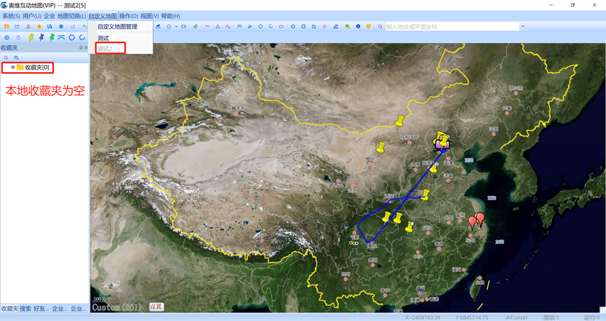Select the blue pushpin marker tool
The width and height of the screenshot is (606, 321).
click(x=41, y=37)
